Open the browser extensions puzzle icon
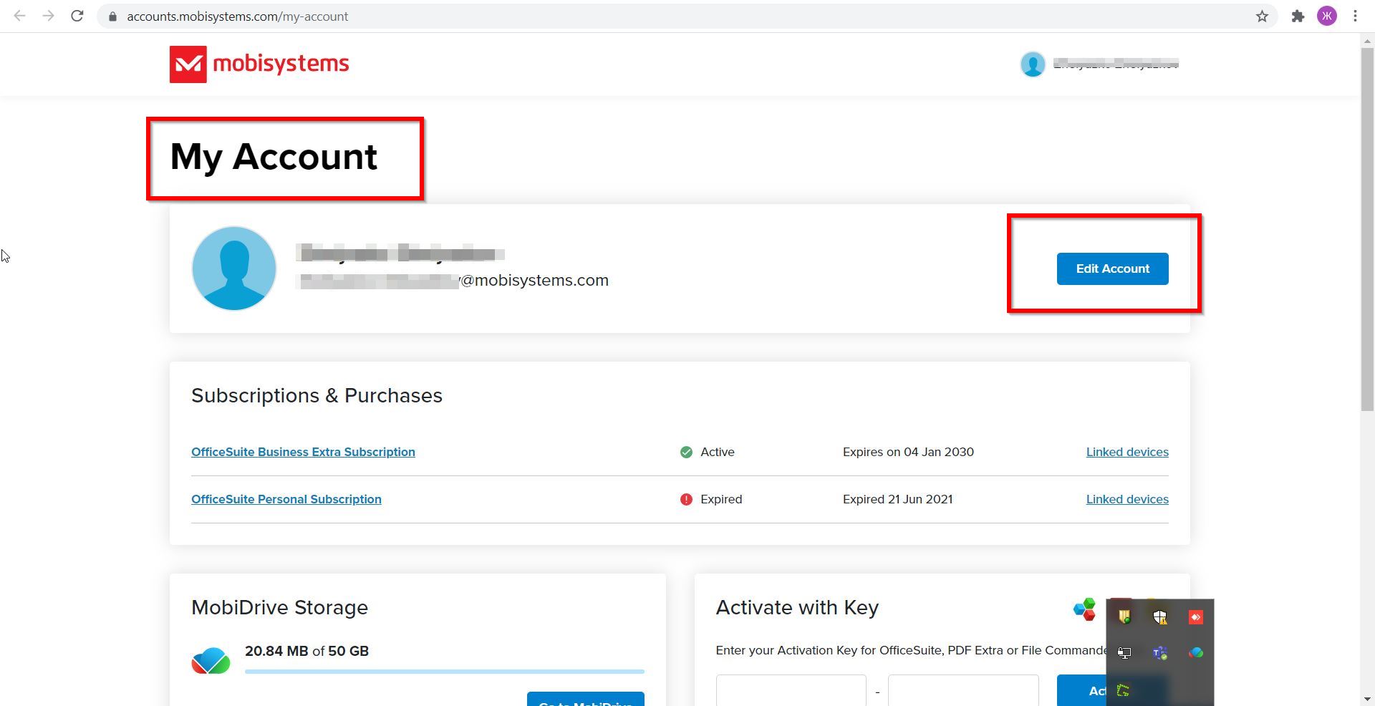This screenshot has width=1375, height=706. tap(1298, 16)
